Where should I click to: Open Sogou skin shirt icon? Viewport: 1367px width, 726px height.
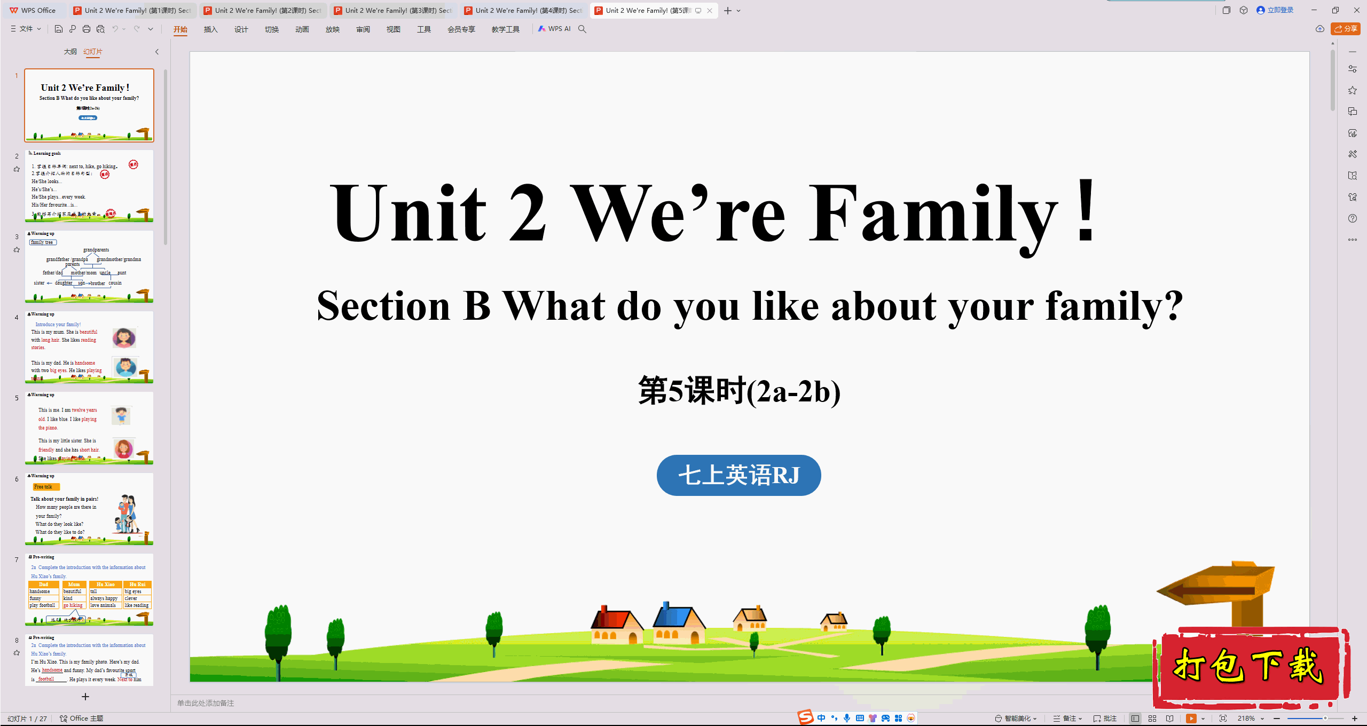pos(873,718)
